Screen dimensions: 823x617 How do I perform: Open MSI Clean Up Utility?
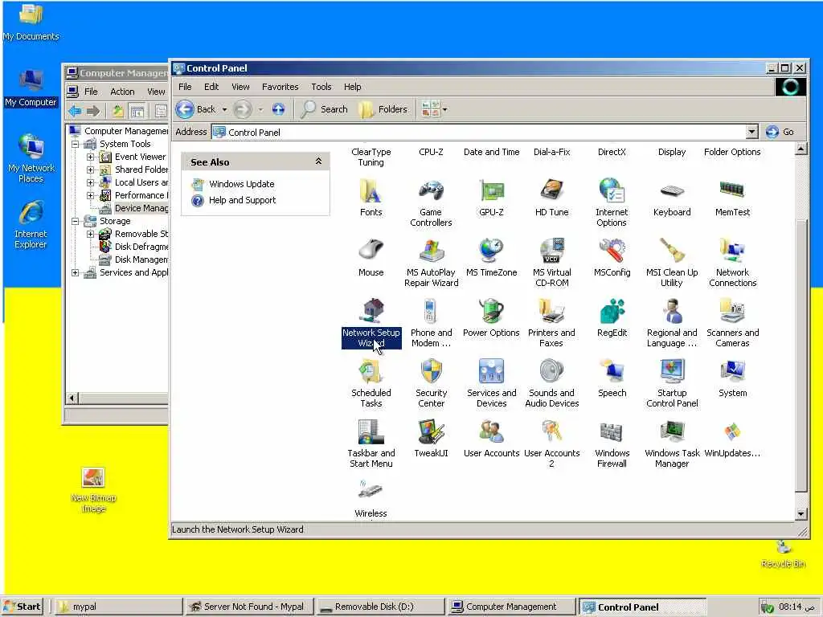click(672, 251)
